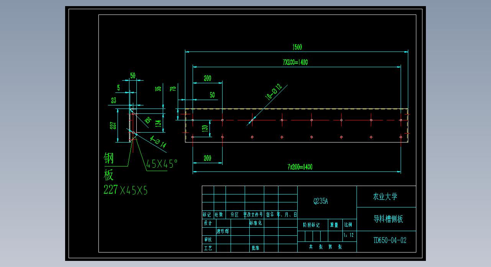This screenshot has width=491, height=267.
Task: Select the 阶段标记 header cell
Action: coord(311,225)
